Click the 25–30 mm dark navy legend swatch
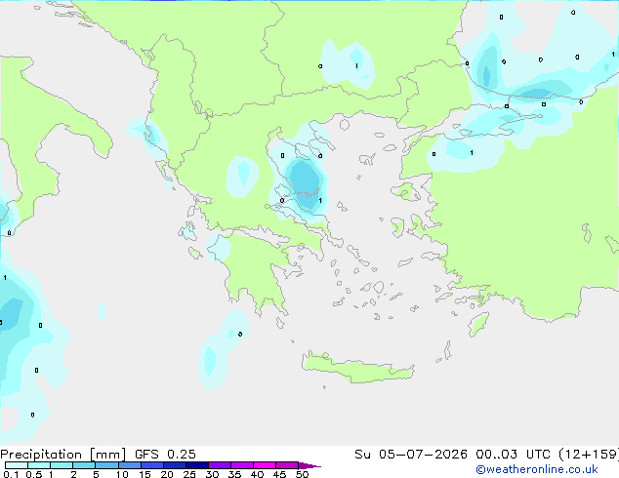Viewport: 619px width, 478px height. tap(197, 465)
